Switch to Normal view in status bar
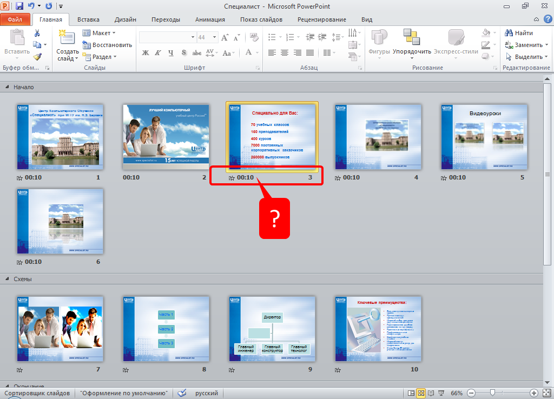This screenshot has height=399, width=554. click(x=411, y=393)
